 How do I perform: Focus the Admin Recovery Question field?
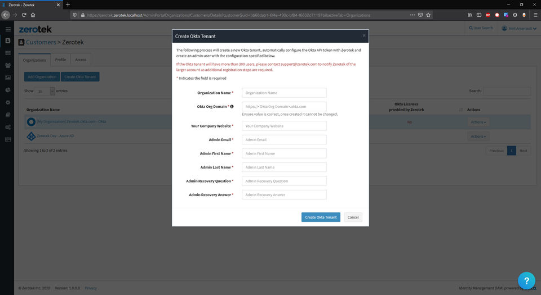(284, 181)
